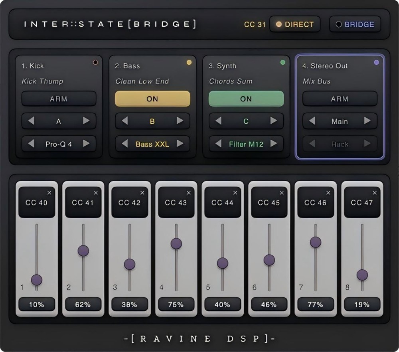Viewport: 399px width, 352px height.
Task: Remove the CC 46 assignment with its X
Action: click(x=328, y=193)
